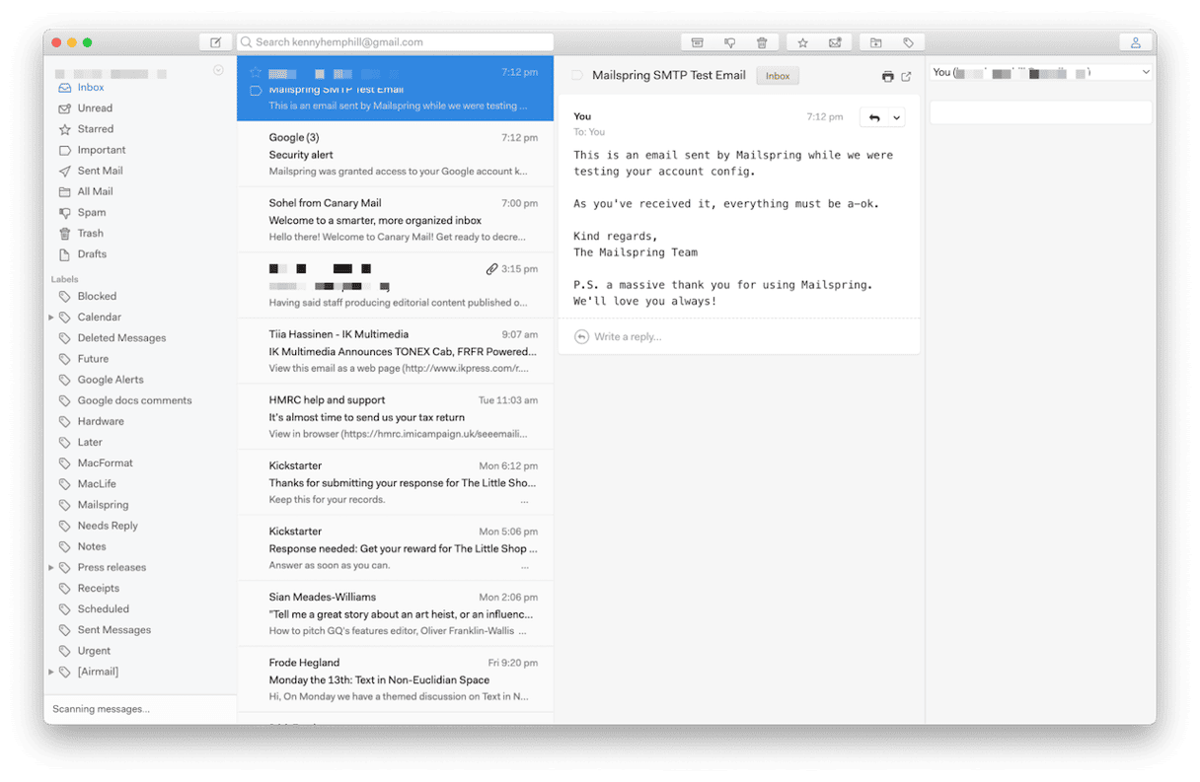1200x782 pixels.
Task: Open the Frode Hegland email
Action: pyautogui.click(x=395, y=679)
